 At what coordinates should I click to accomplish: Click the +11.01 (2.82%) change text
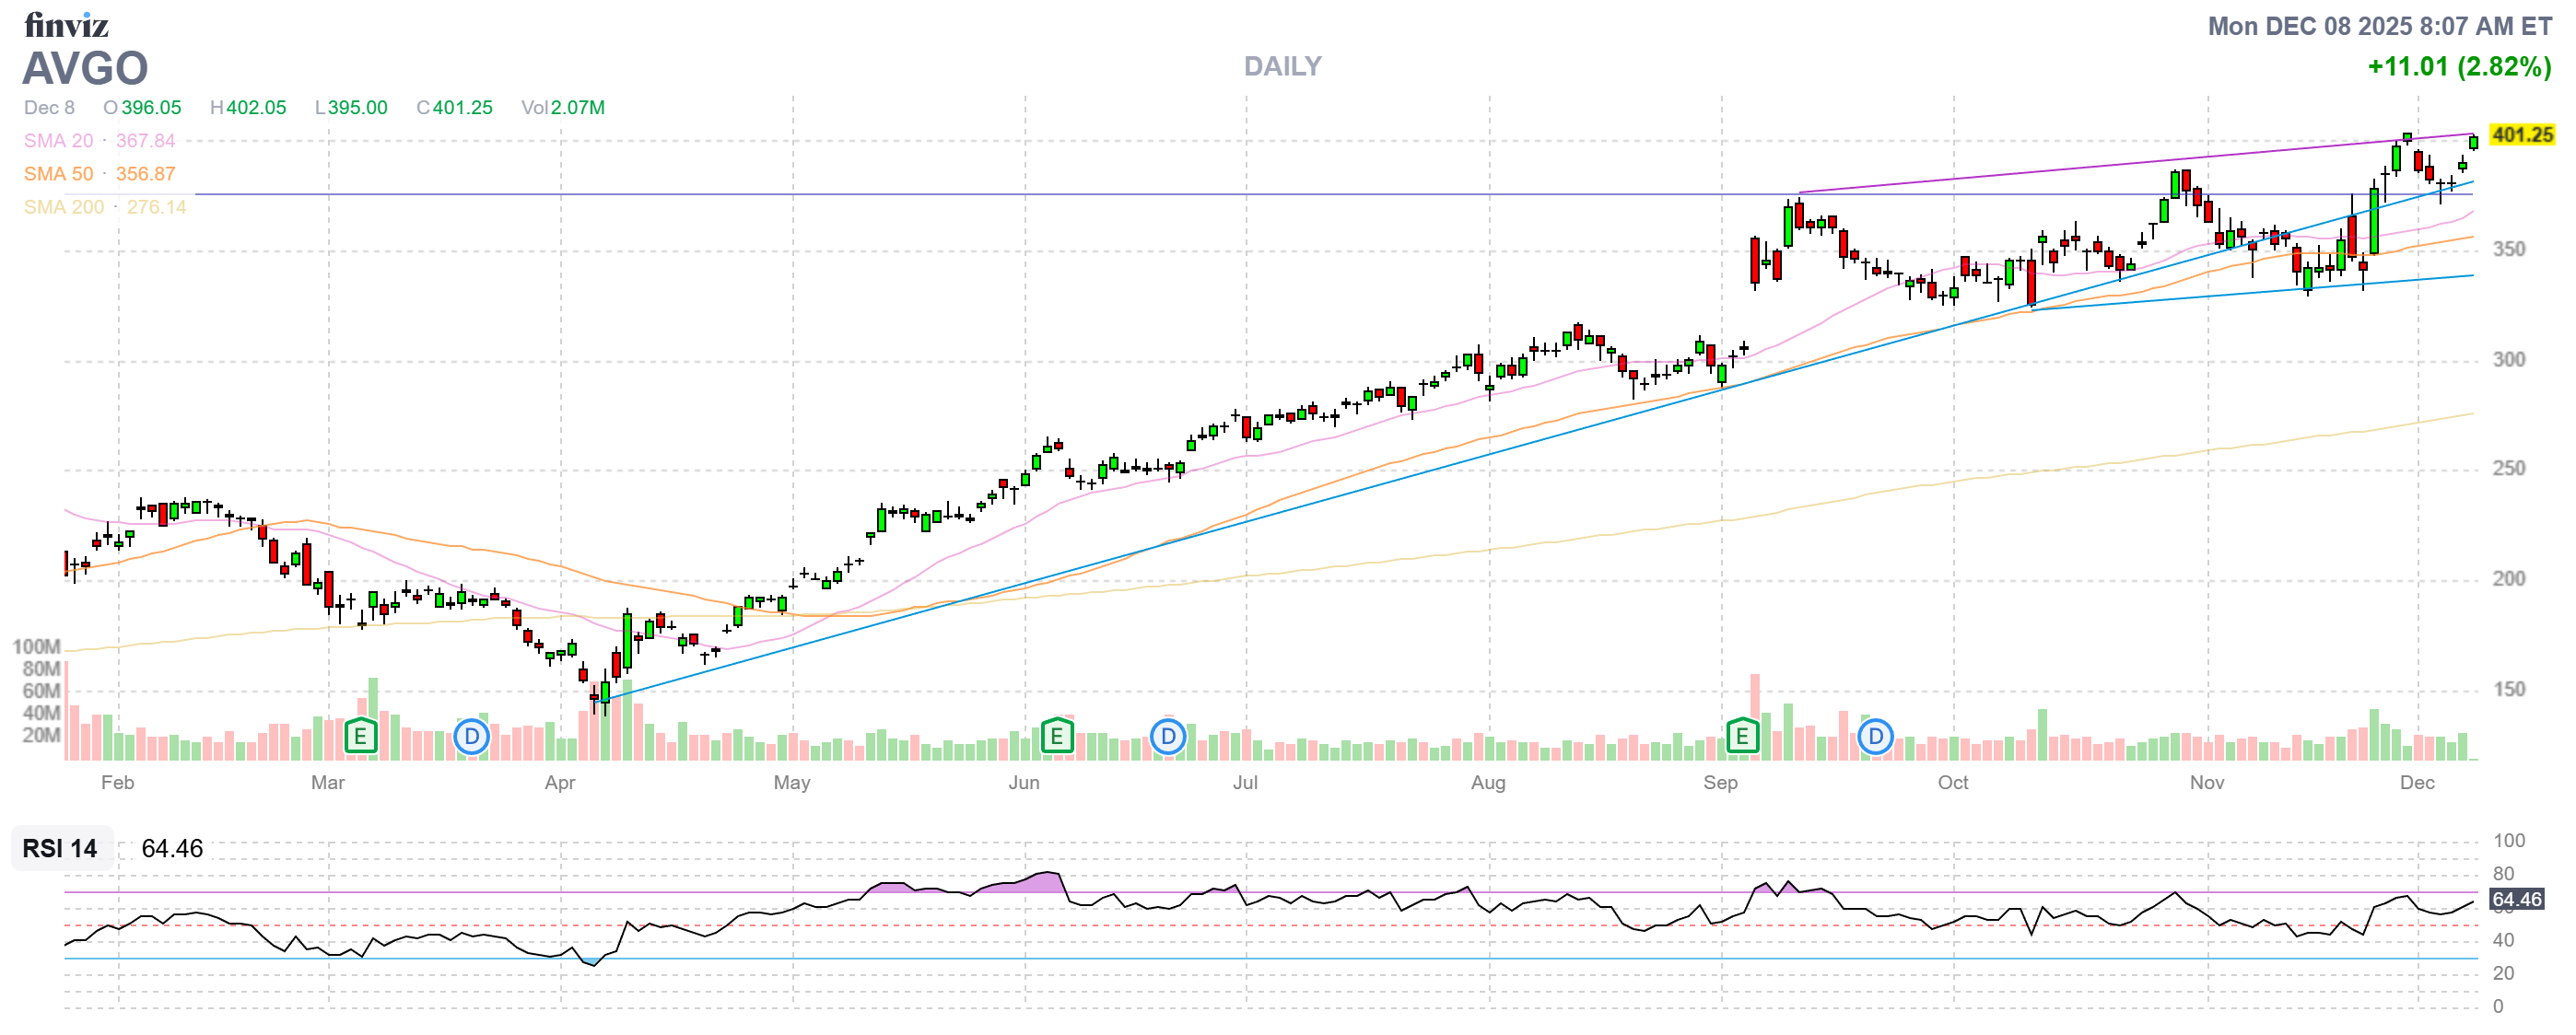2458,67
